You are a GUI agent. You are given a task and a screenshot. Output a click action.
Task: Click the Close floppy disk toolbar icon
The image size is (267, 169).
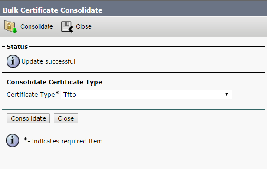pyautogui.click(x=67, y=27)
